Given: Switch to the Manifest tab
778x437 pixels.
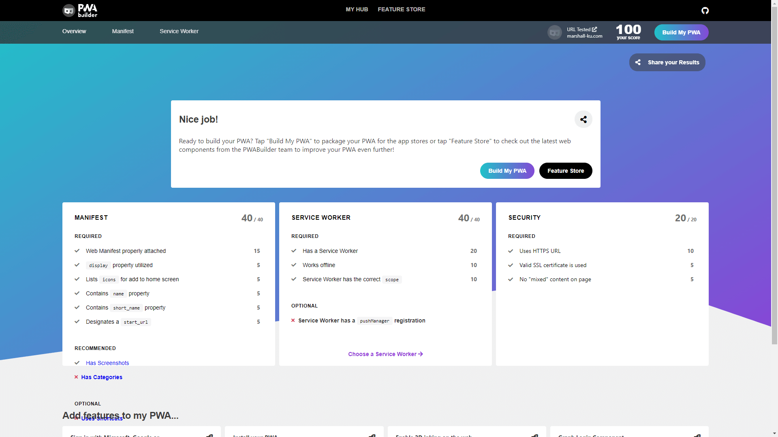Looking at the screenshot, I should (x=123, y=31).
